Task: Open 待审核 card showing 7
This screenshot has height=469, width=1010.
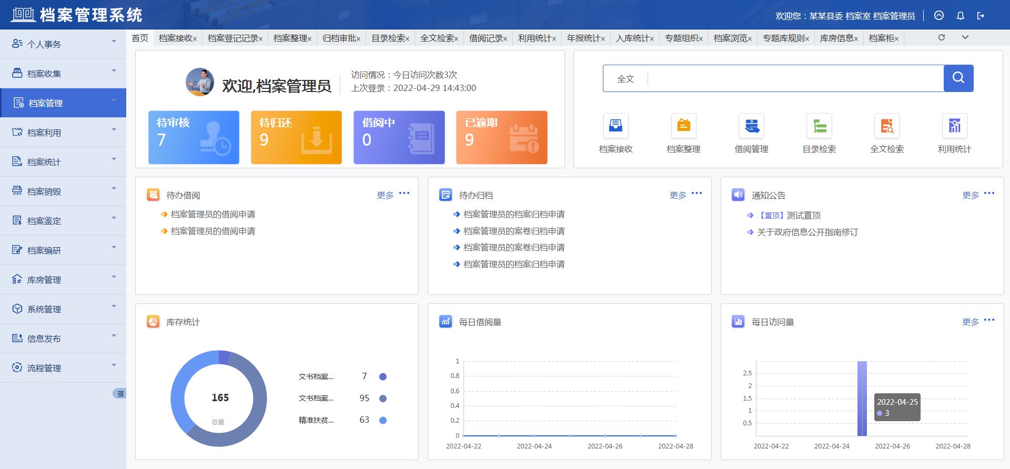Action: click(194, 137)
